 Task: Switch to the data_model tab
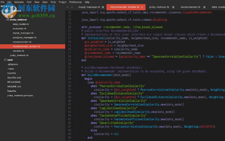[x=218, y=7]
